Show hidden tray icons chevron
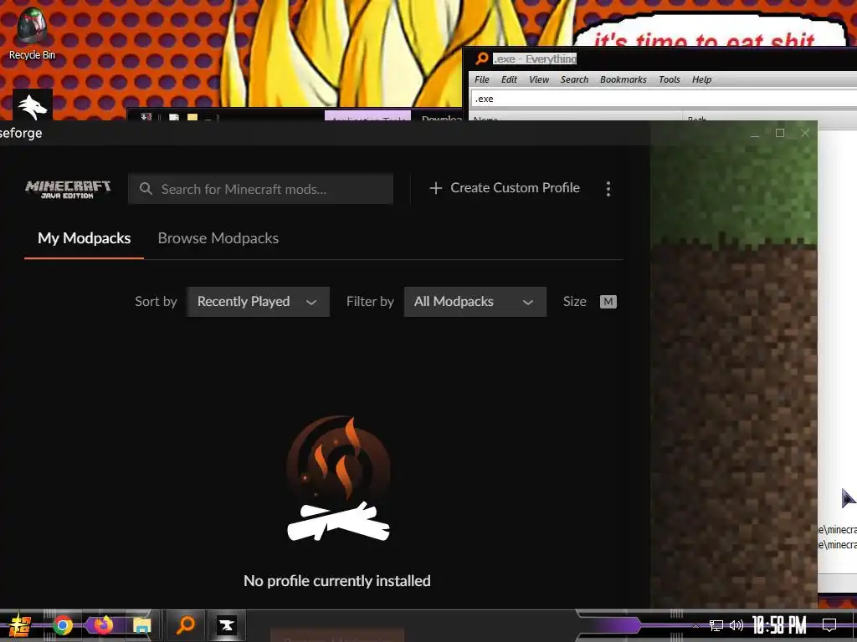Screen dimensions: 857x642 (x=695, y=625)
